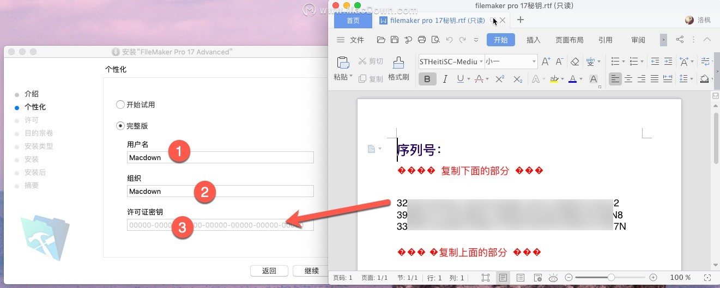Apply distributed alignment
720x288 pixels.
click(x=668, y=79)
